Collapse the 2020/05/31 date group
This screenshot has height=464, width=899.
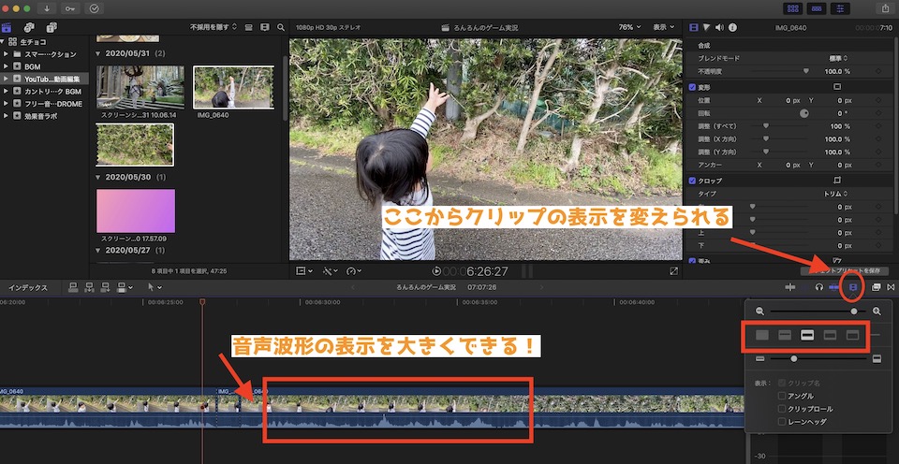(x=98, y=53)
